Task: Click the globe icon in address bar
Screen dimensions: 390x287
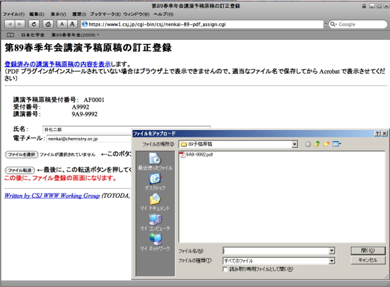Action: click(85, 24)
